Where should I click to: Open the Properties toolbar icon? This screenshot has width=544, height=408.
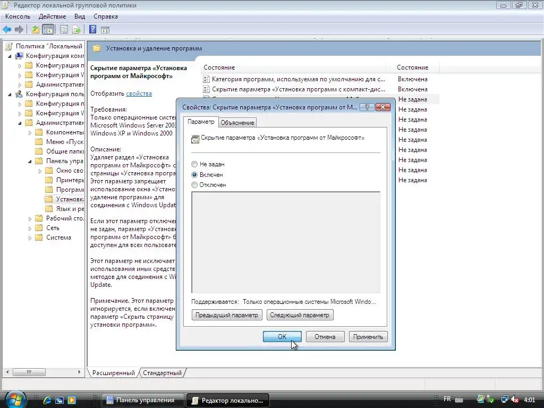click(x=64, y=30)
